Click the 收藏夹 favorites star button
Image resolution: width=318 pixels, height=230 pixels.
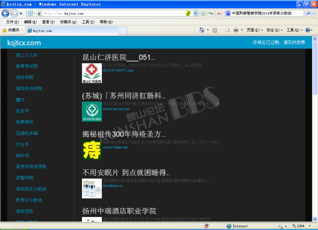[x=11, y=30]
